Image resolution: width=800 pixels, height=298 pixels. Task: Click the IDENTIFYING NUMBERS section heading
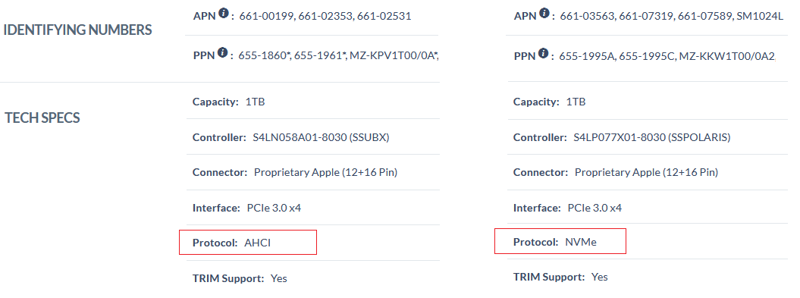77,30
